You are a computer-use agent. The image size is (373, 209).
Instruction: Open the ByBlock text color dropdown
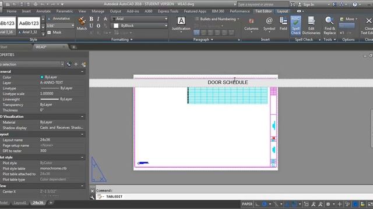point(139,26)
